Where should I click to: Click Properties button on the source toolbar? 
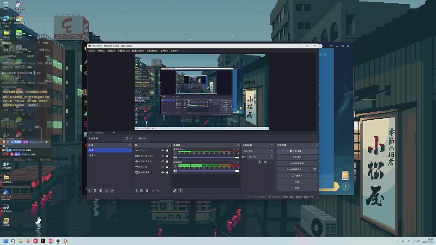(129, 138)
